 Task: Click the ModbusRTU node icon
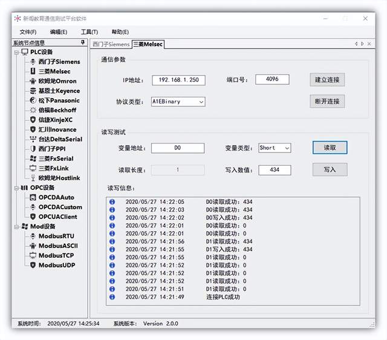pyautogui.click(x=33, y=236)
